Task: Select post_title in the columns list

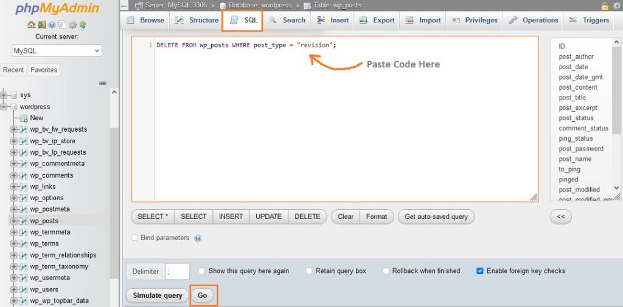Action: [572, 98]
